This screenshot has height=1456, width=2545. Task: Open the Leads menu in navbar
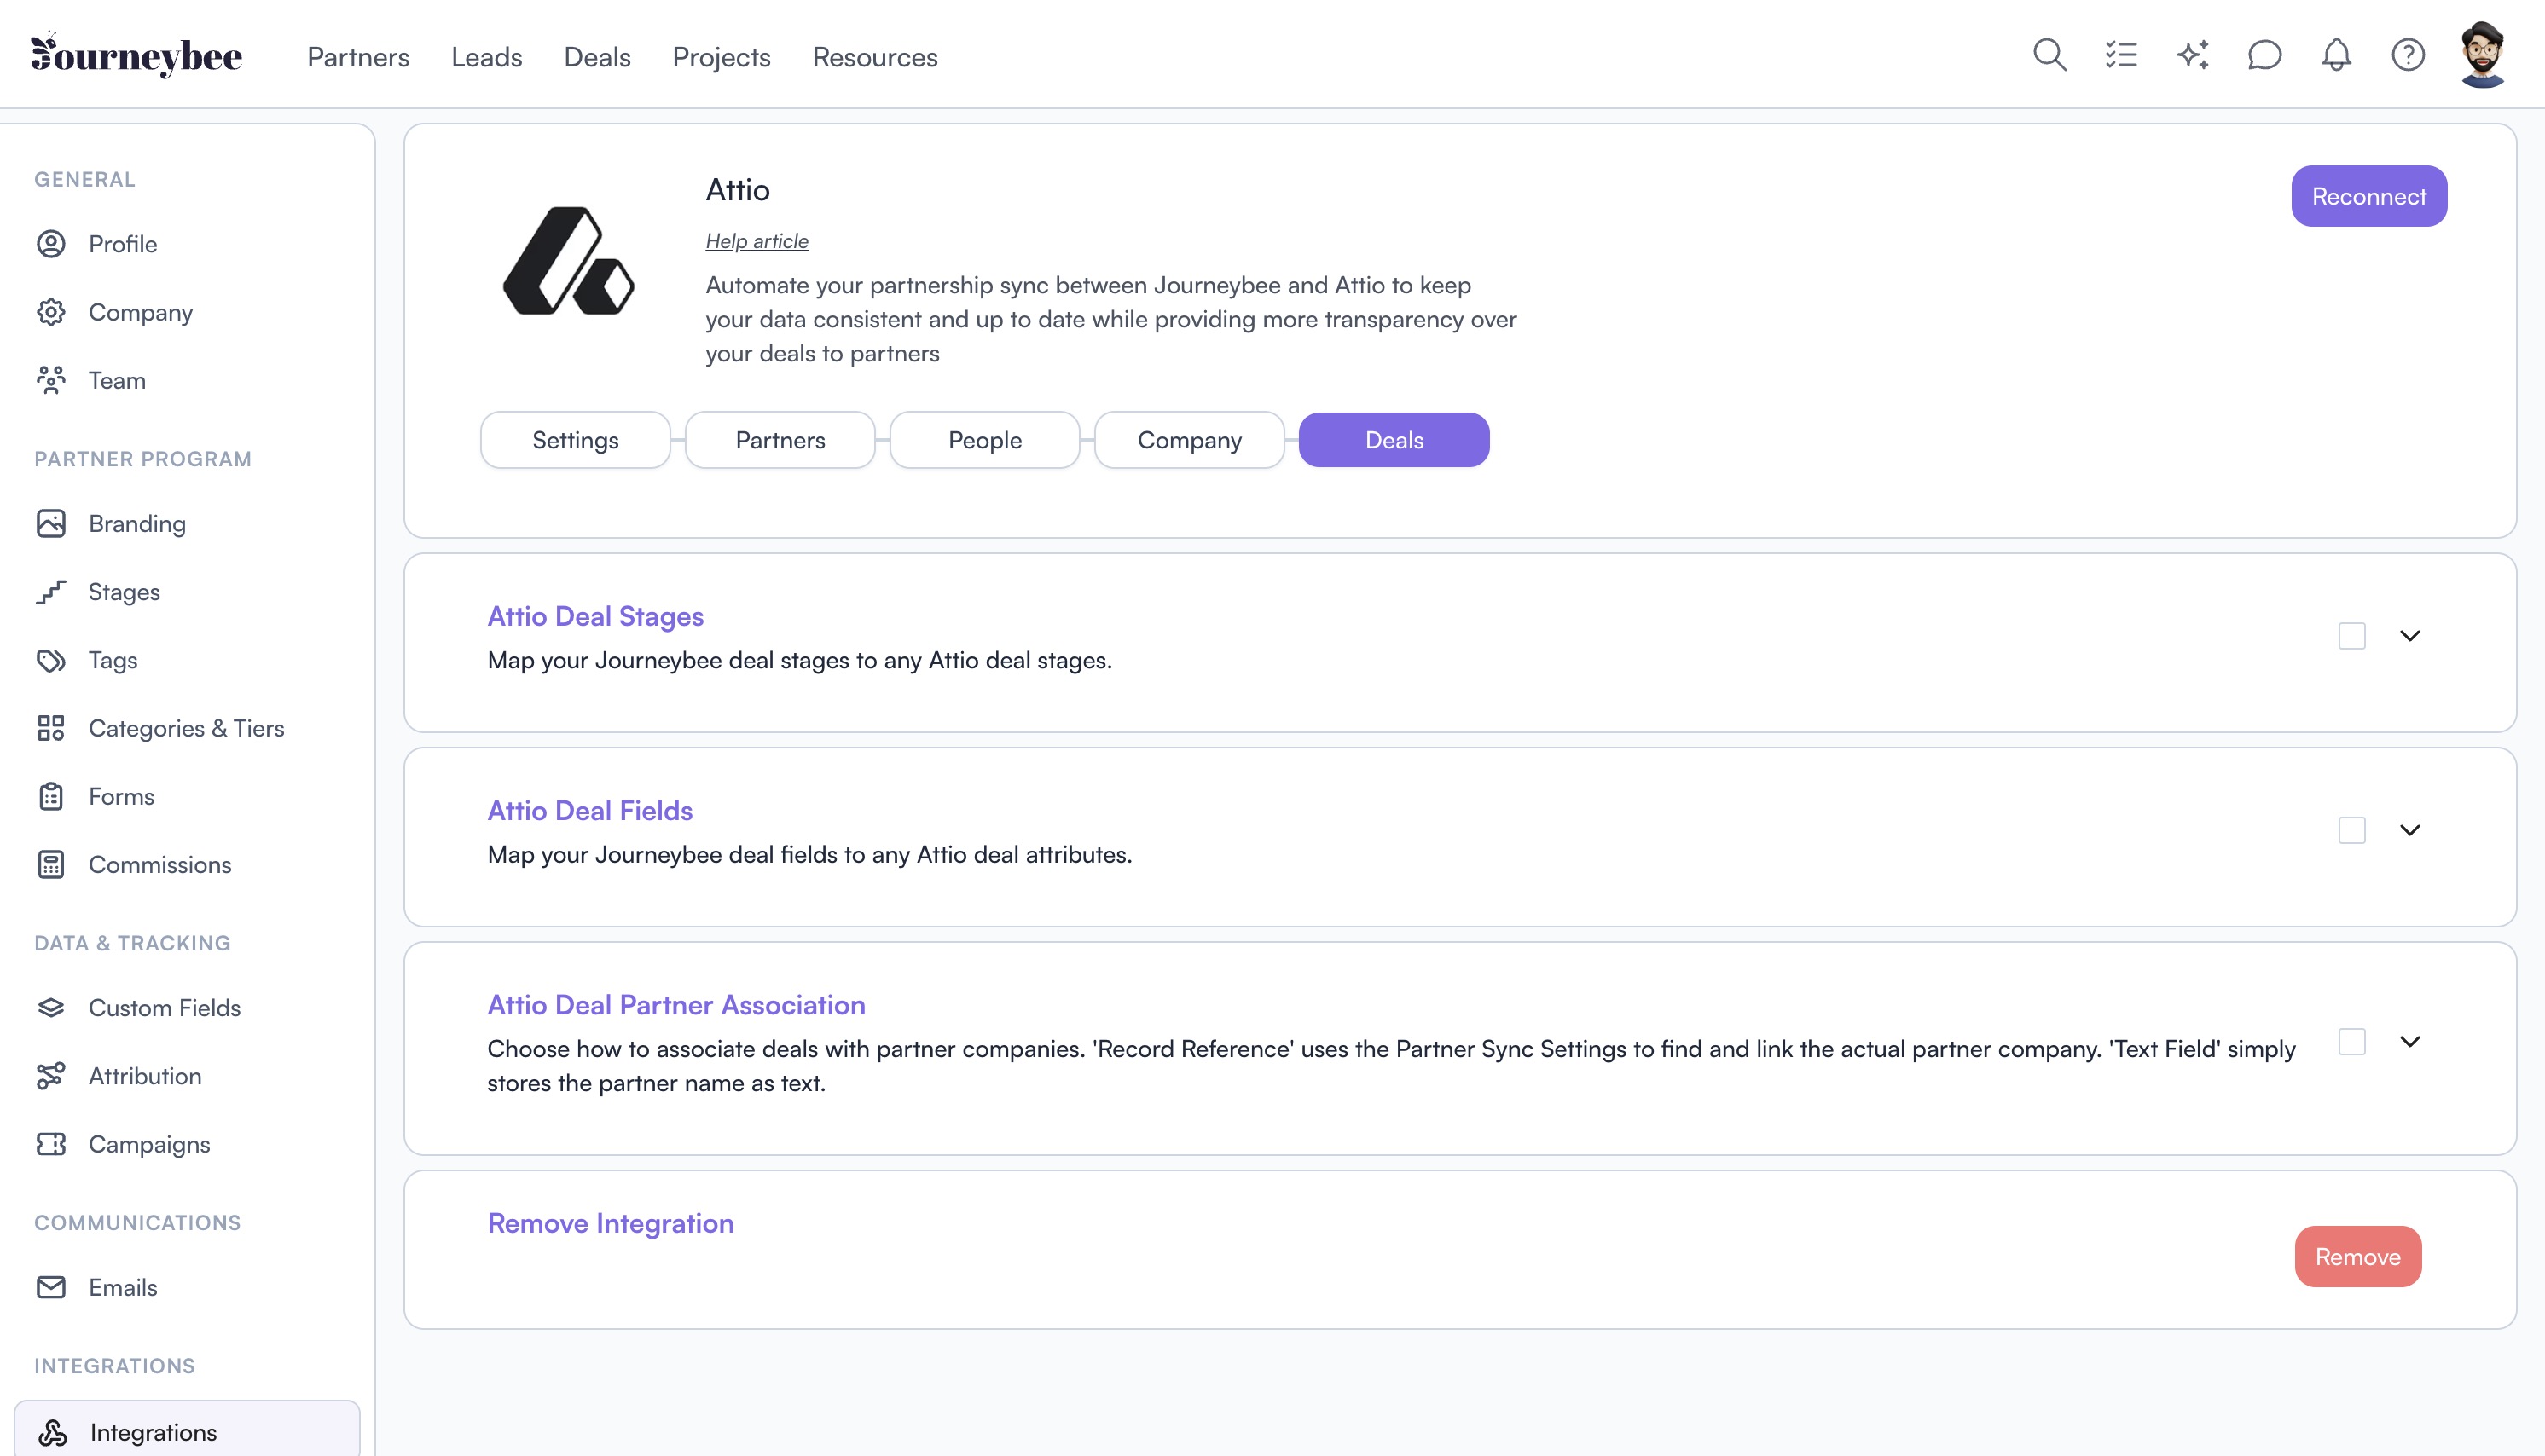point(486,57)
